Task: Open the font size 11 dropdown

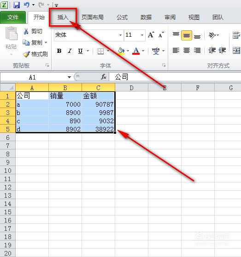Action: click(142, 35)
